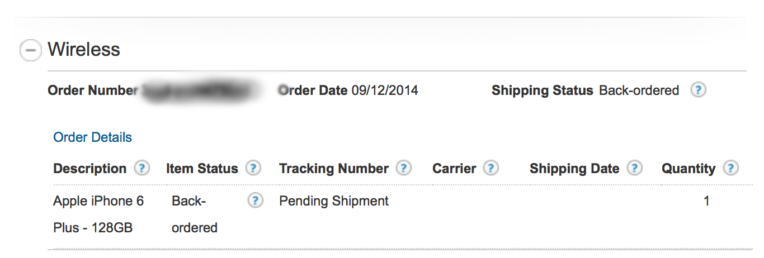Click the Shipping Date column header
Screen dimensions: 764x258
pyautogui.click(x=574, y=169)
